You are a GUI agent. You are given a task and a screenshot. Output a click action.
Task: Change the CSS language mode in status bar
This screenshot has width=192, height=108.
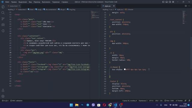click(161, 101)
